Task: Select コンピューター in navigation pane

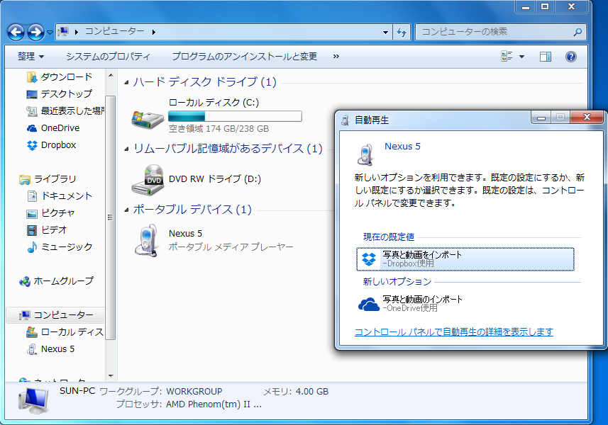Action: tap(55, 315)
